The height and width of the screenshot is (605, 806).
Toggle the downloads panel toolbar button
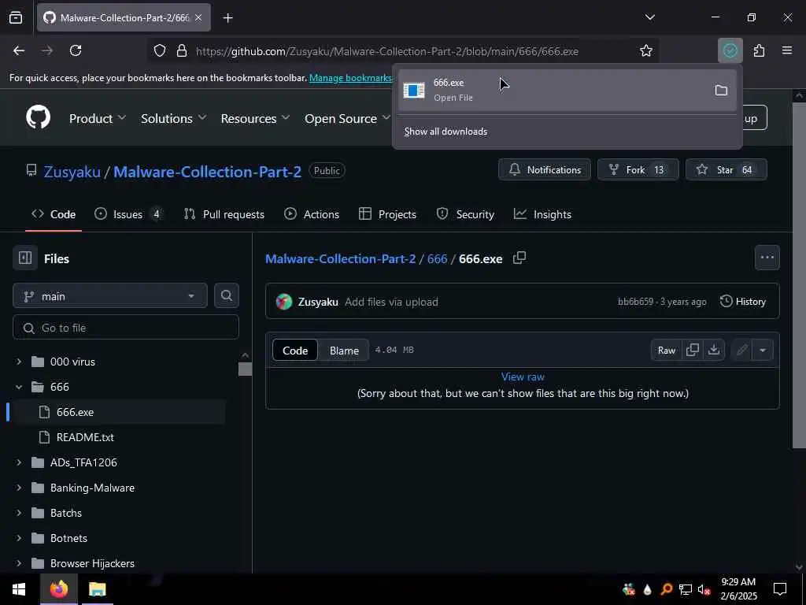pyautogui.click(x=730, y=50)
